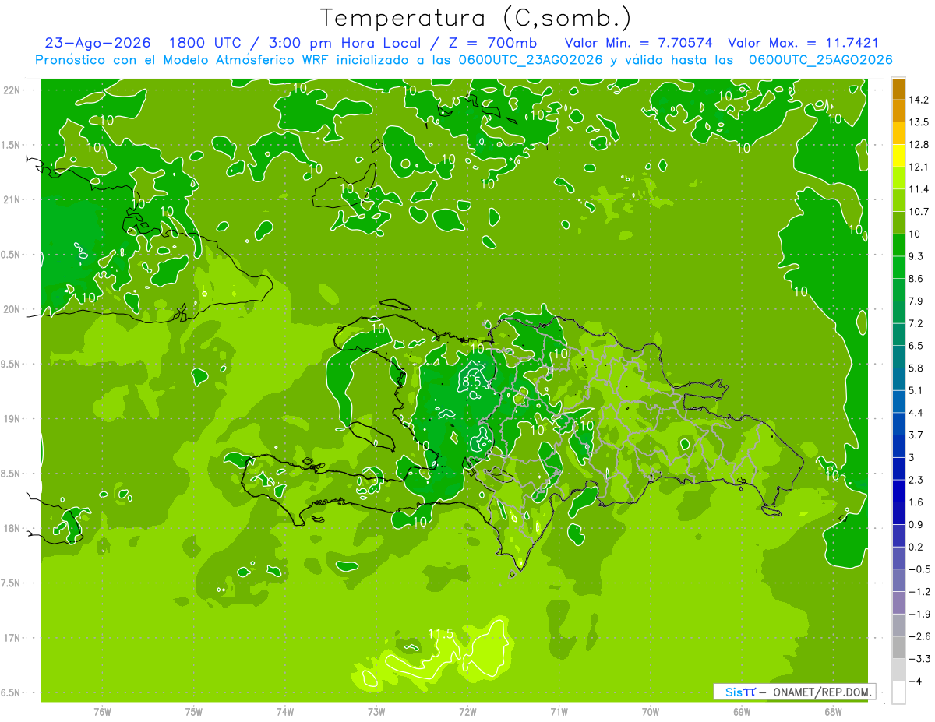Click the "0600UTC_25AGO2026" valid-until time text
Image resolution: width=935 pixels, height=722 pixels.
click(x=820, y=60)
